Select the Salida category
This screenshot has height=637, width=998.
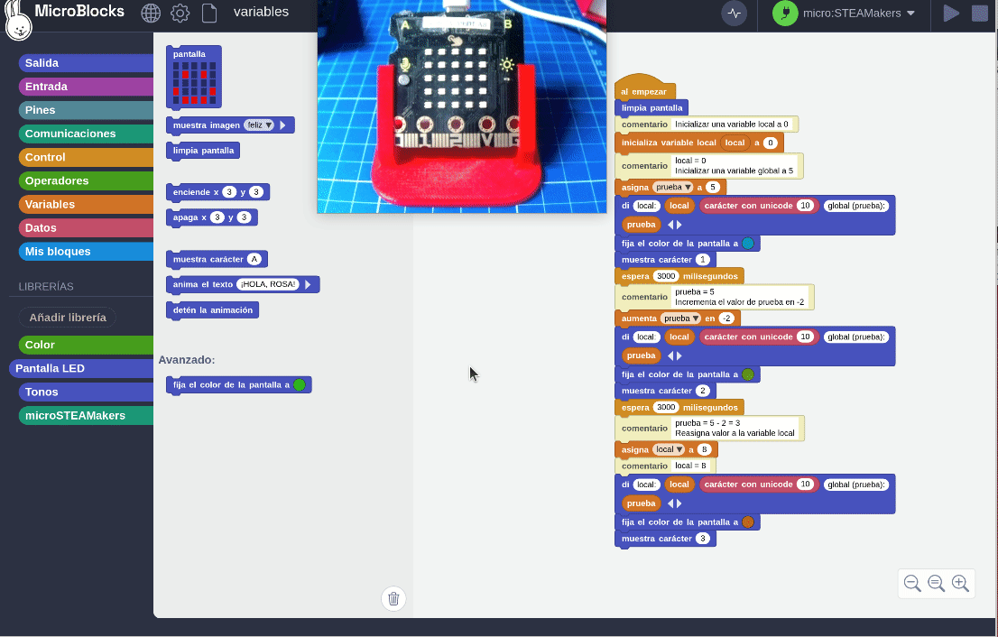86,63
